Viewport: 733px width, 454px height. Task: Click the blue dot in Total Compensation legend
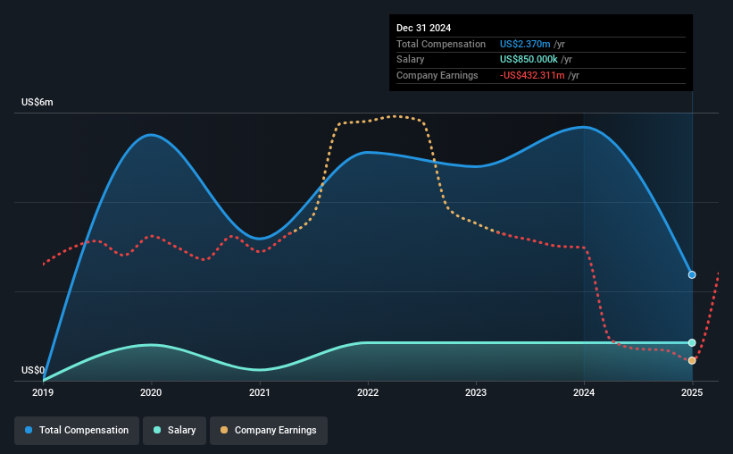(29, 430)
